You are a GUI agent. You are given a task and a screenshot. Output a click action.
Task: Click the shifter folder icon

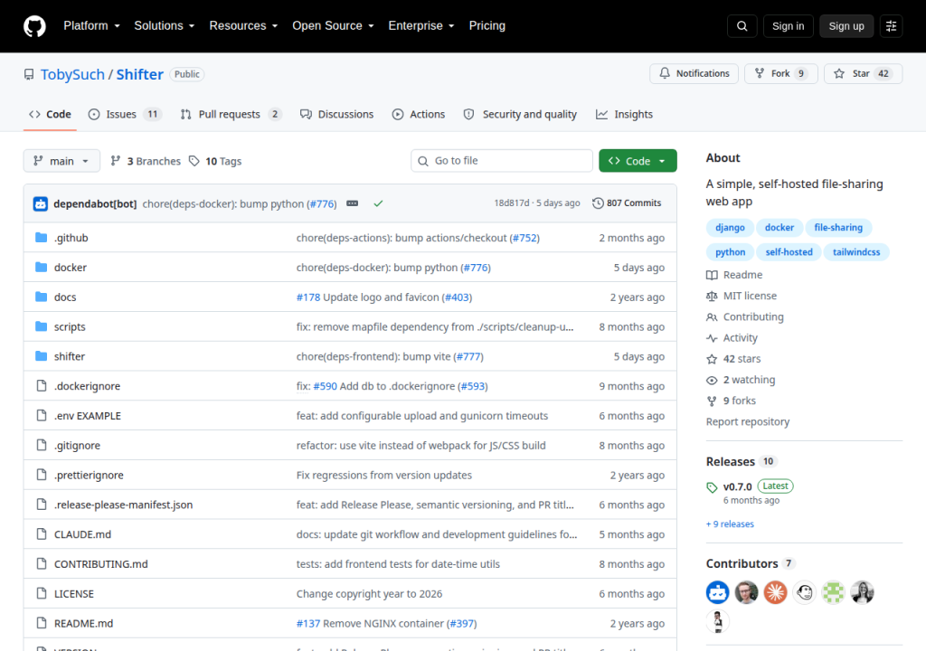(x=42, y=355)
